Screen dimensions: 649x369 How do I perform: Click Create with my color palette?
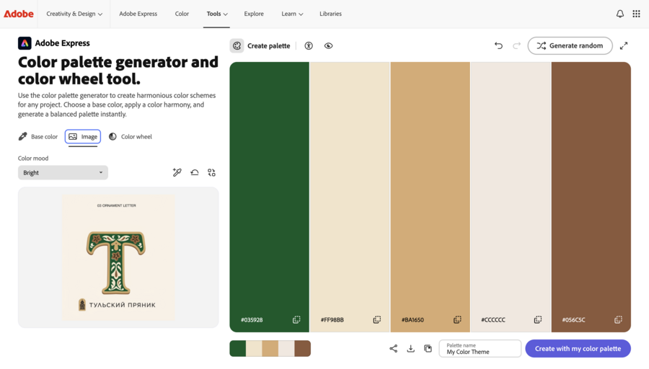point(578,349)
